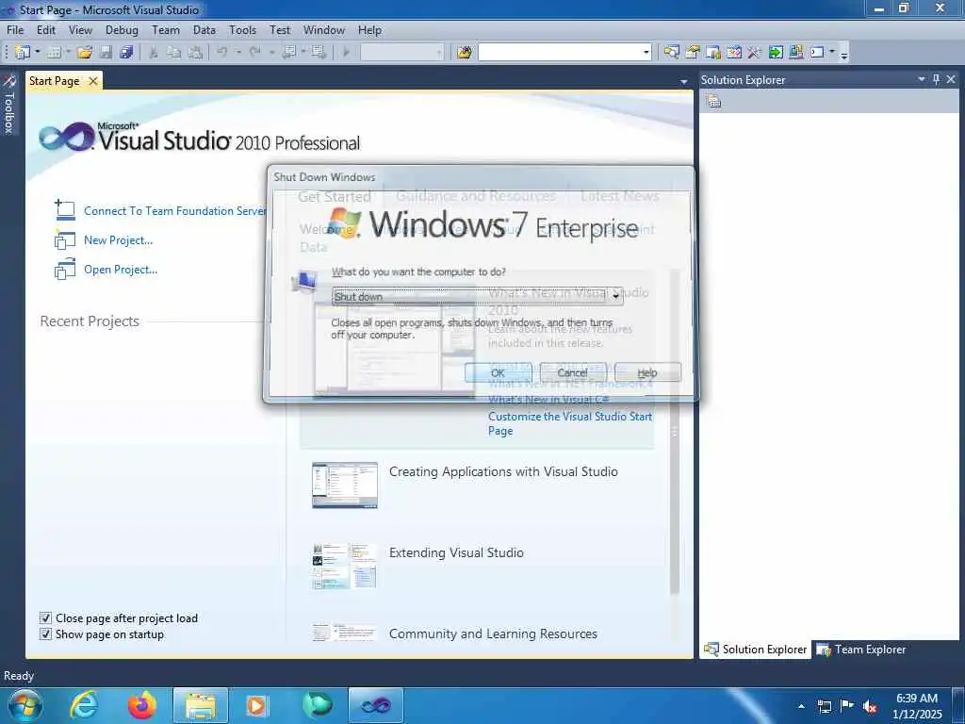Click the Undo arrow toolbar icon

click(222, 53)
